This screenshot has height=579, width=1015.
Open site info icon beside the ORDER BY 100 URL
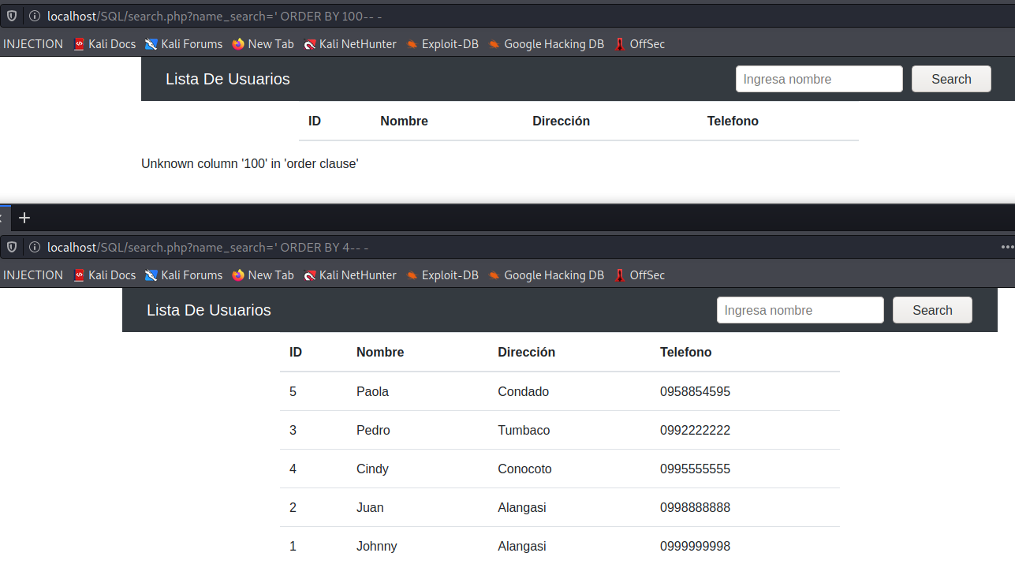35,16
